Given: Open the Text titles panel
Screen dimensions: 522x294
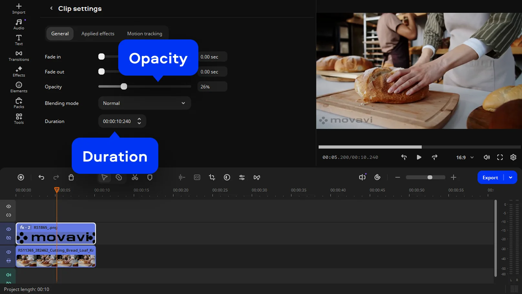Looking at the screenshot, I should 19,40.
